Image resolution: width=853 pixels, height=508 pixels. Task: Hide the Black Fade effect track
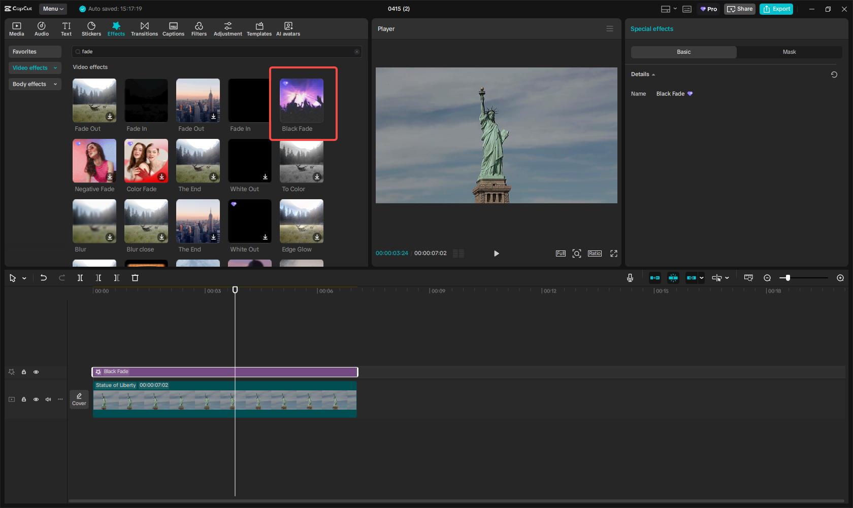(36, 372)
